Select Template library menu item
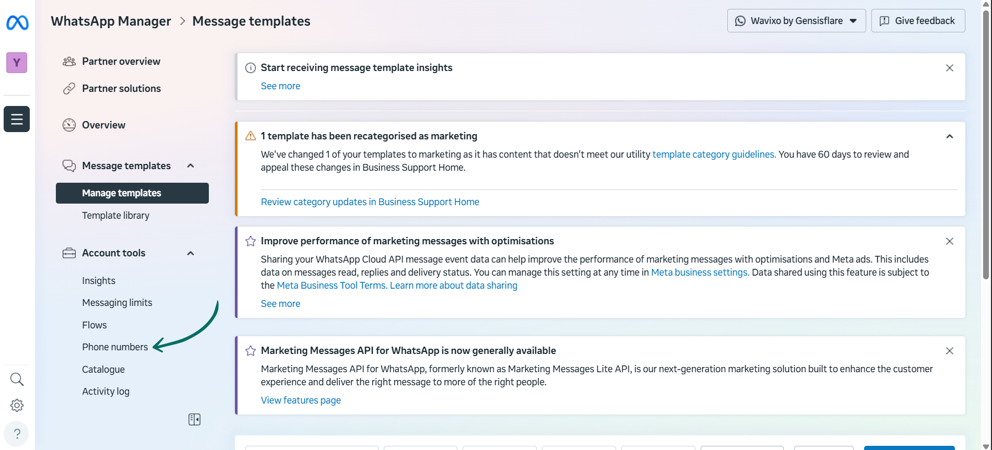 115,216
